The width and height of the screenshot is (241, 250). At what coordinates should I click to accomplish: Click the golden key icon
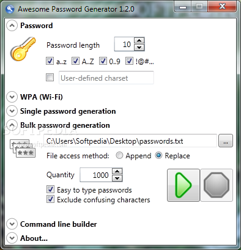coord(23,49)
